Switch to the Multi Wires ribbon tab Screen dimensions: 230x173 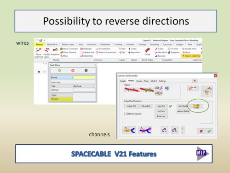[x=52, y=45]
